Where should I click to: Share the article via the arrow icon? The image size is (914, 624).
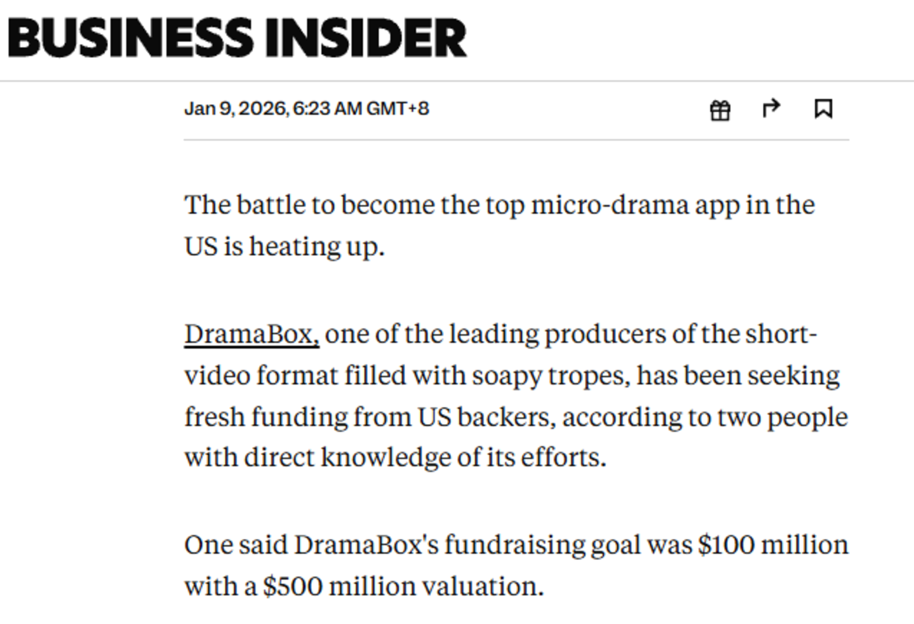click(x=771, y=109)
